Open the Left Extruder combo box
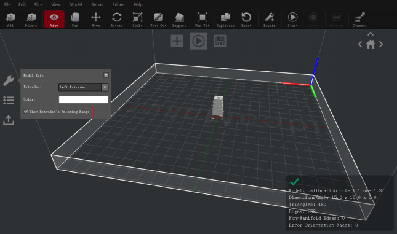 click(83, 87)
